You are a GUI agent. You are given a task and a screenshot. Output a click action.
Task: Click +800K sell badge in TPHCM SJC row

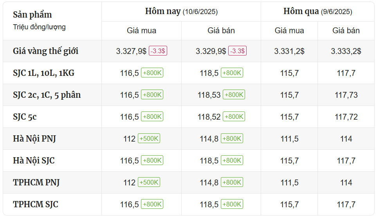point(232,204)
